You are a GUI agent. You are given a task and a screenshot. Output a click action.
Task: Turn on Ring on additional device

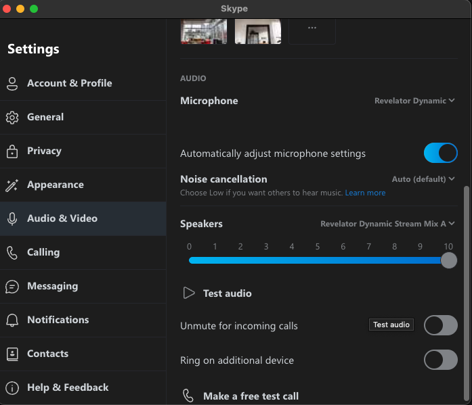[441, 360]
